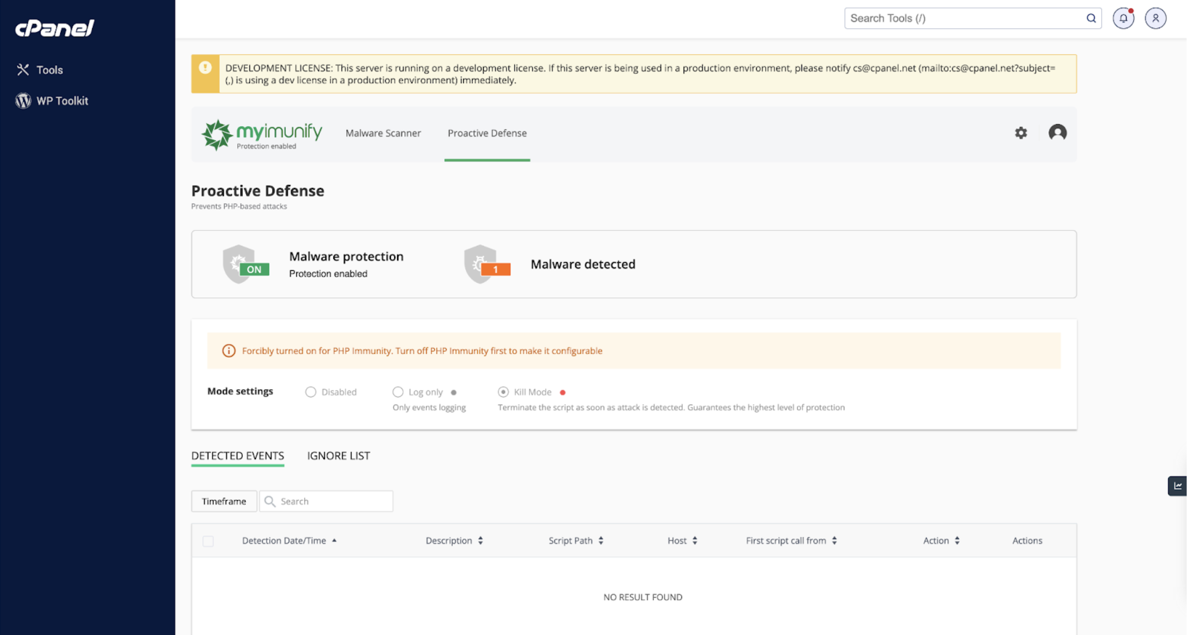Click the Actions column header
Screen dimensions: 1197x635
(x=1027, y=540)
